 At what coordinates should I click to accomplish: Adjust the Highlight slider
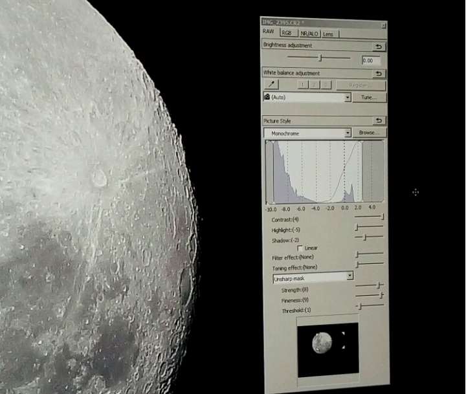369,227
